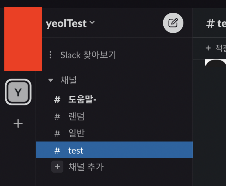
Task: Click the compose new message pencil icon
Action: [173, 23]
